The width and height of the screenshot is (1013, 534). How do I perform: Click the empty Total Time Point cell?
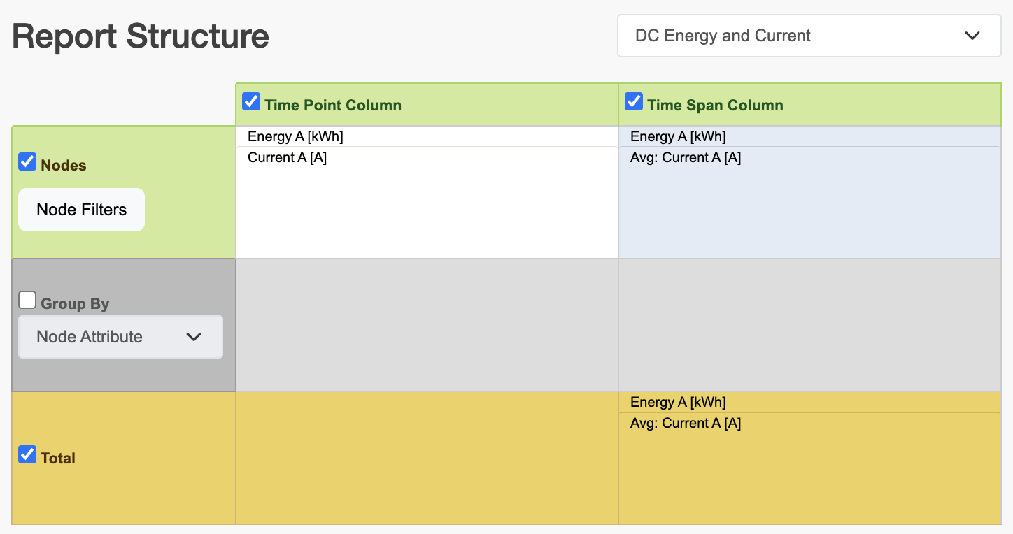[x=427, y=458]
